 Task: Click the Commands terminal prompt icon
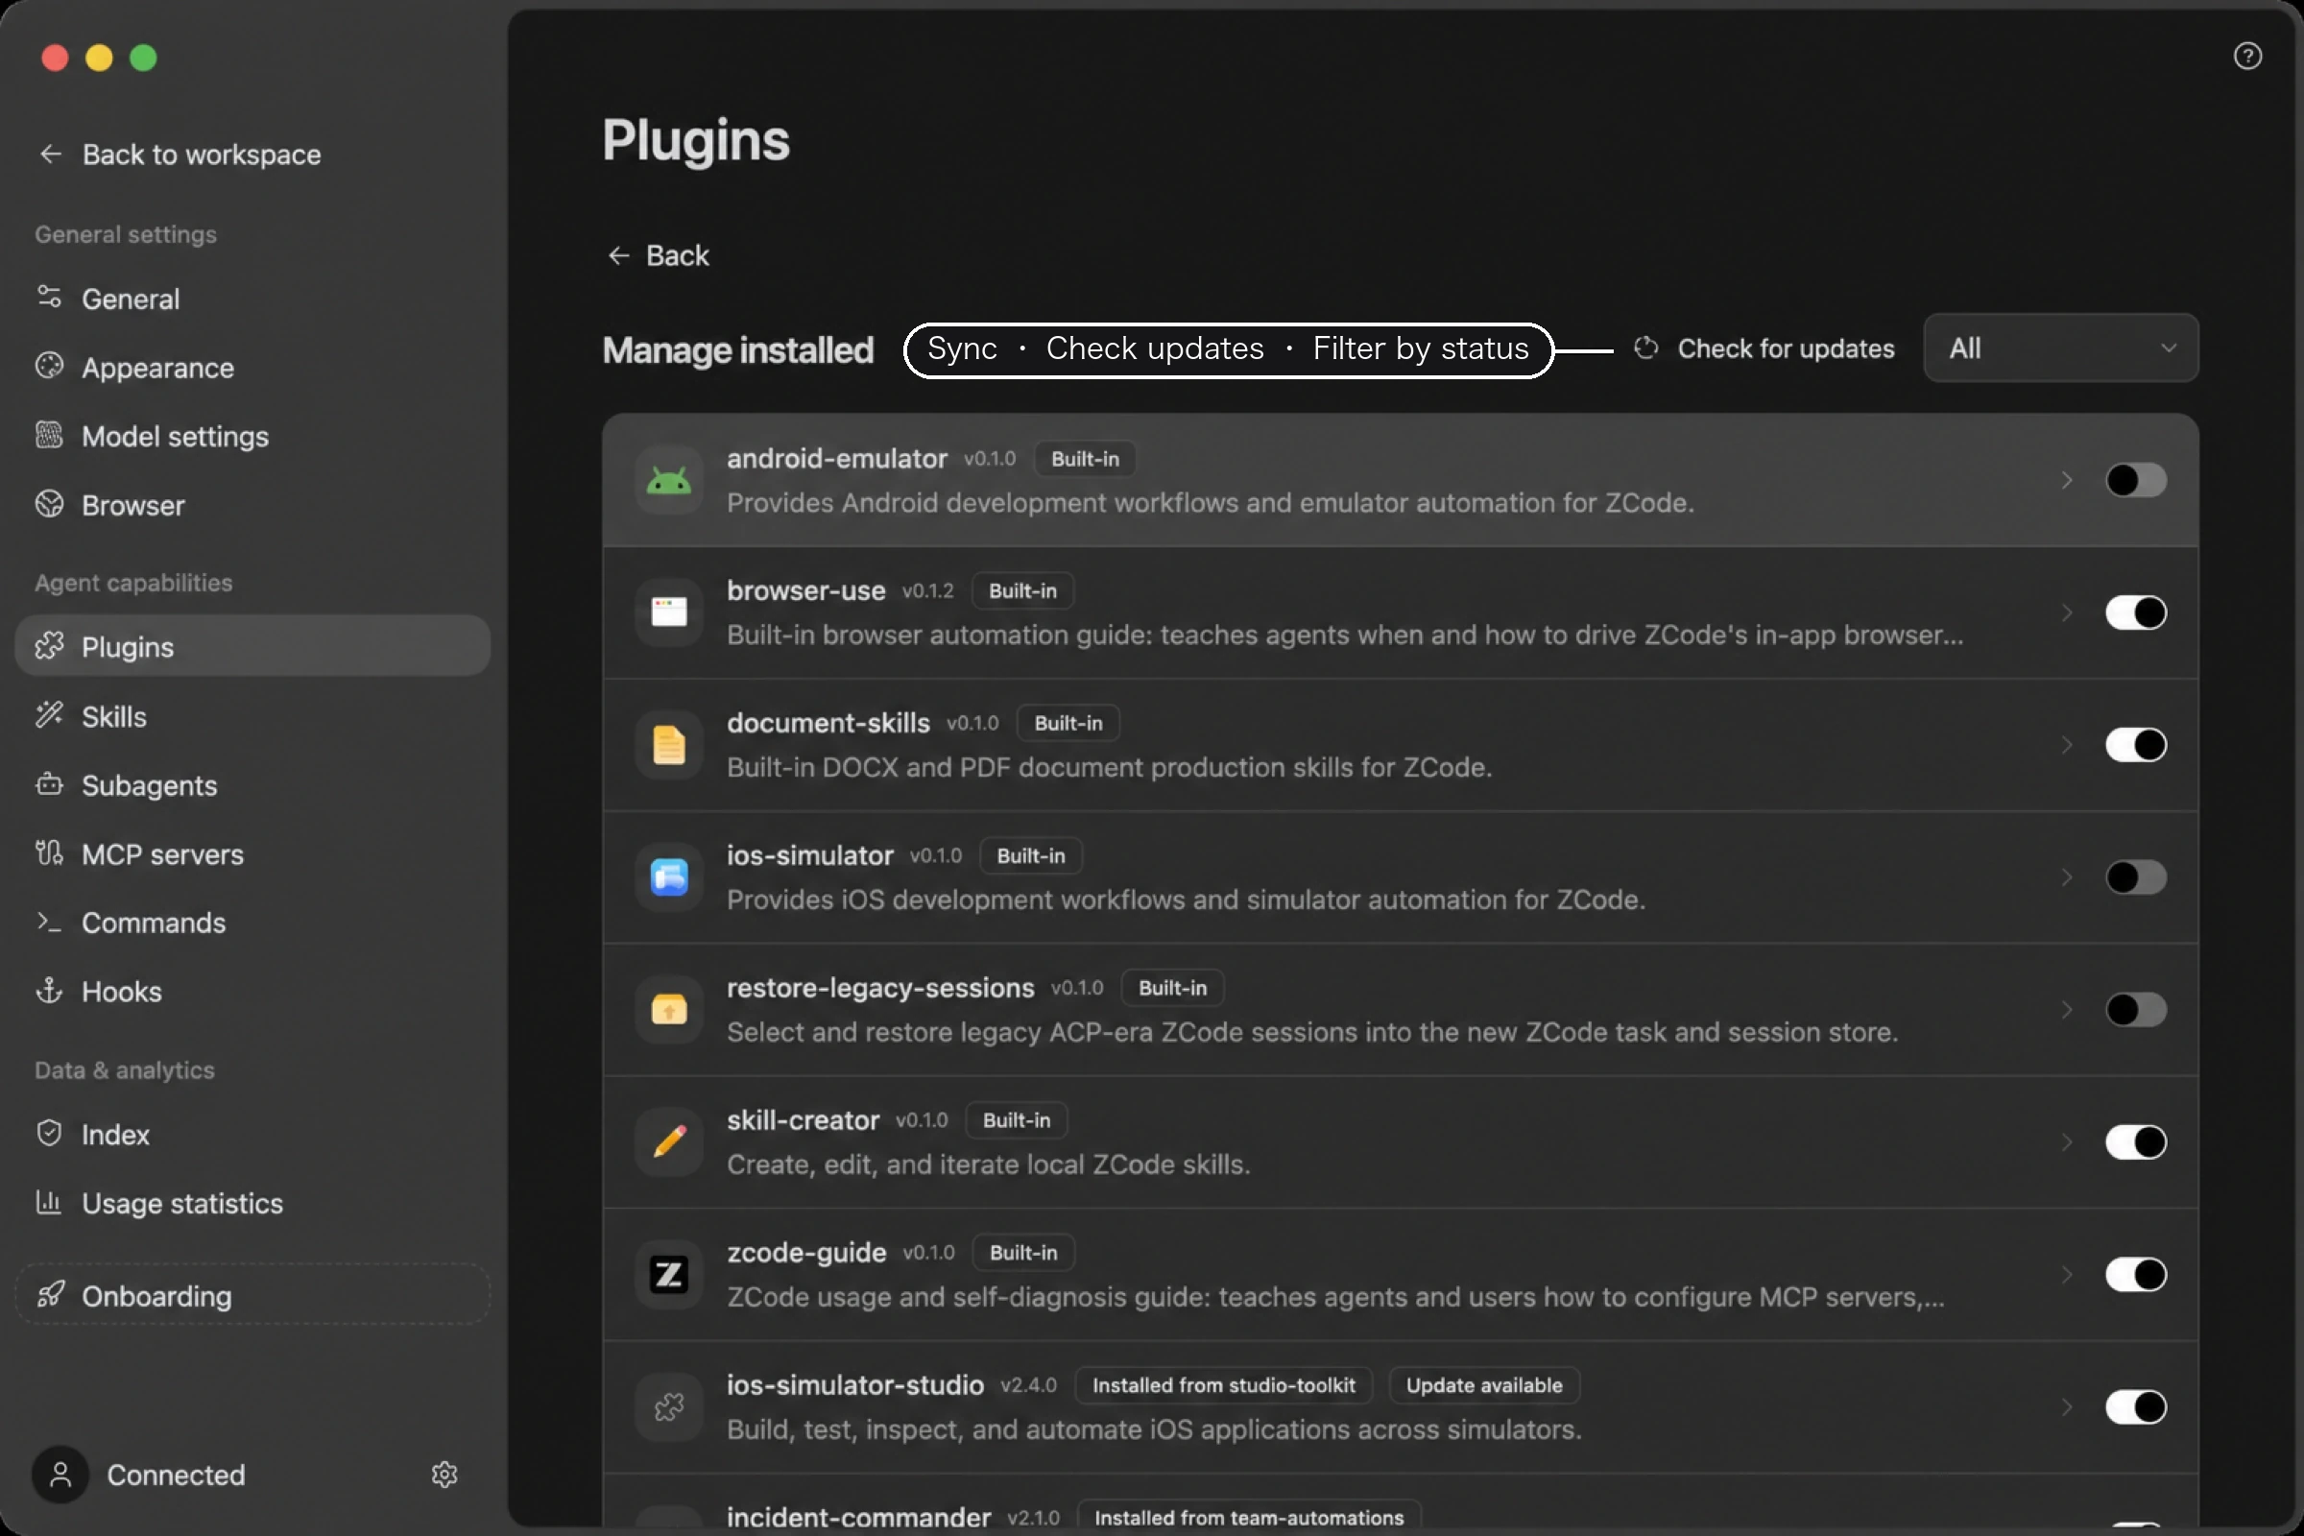tap(49, 922)
